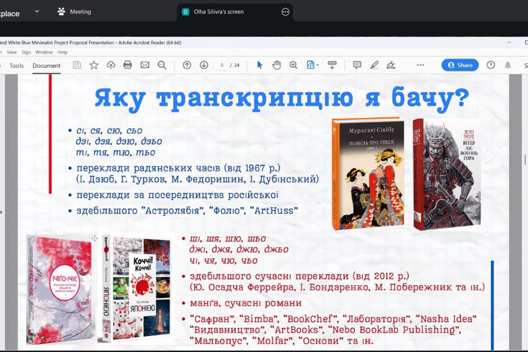This screenshot has height=352, width=528.
Task: Go to previous page arrow
Action: (187, 65)
